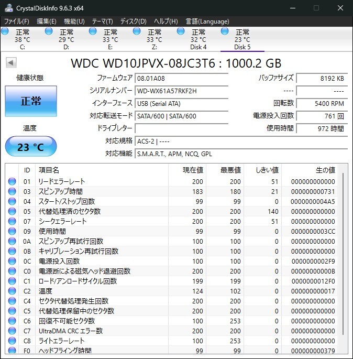Click status orb for C5 代替処理保留中のセクタ数
353x359 pixels.
(12, 311)
